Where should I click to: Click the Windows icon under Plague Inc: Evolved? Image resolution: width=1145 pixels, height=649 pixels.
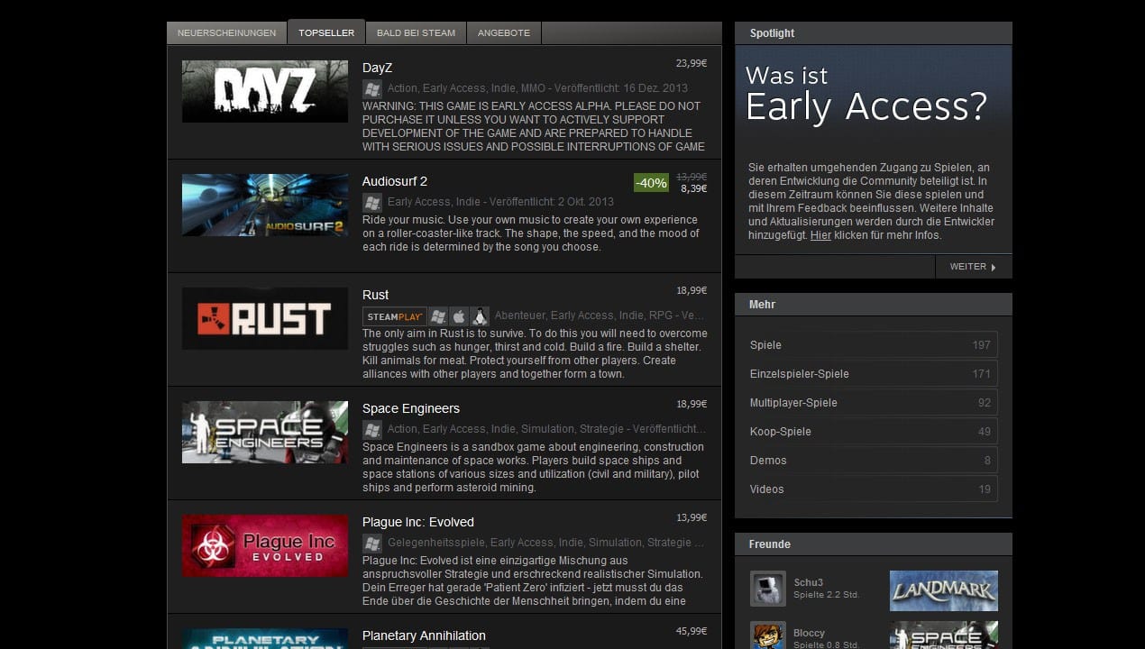click(371, 543)
